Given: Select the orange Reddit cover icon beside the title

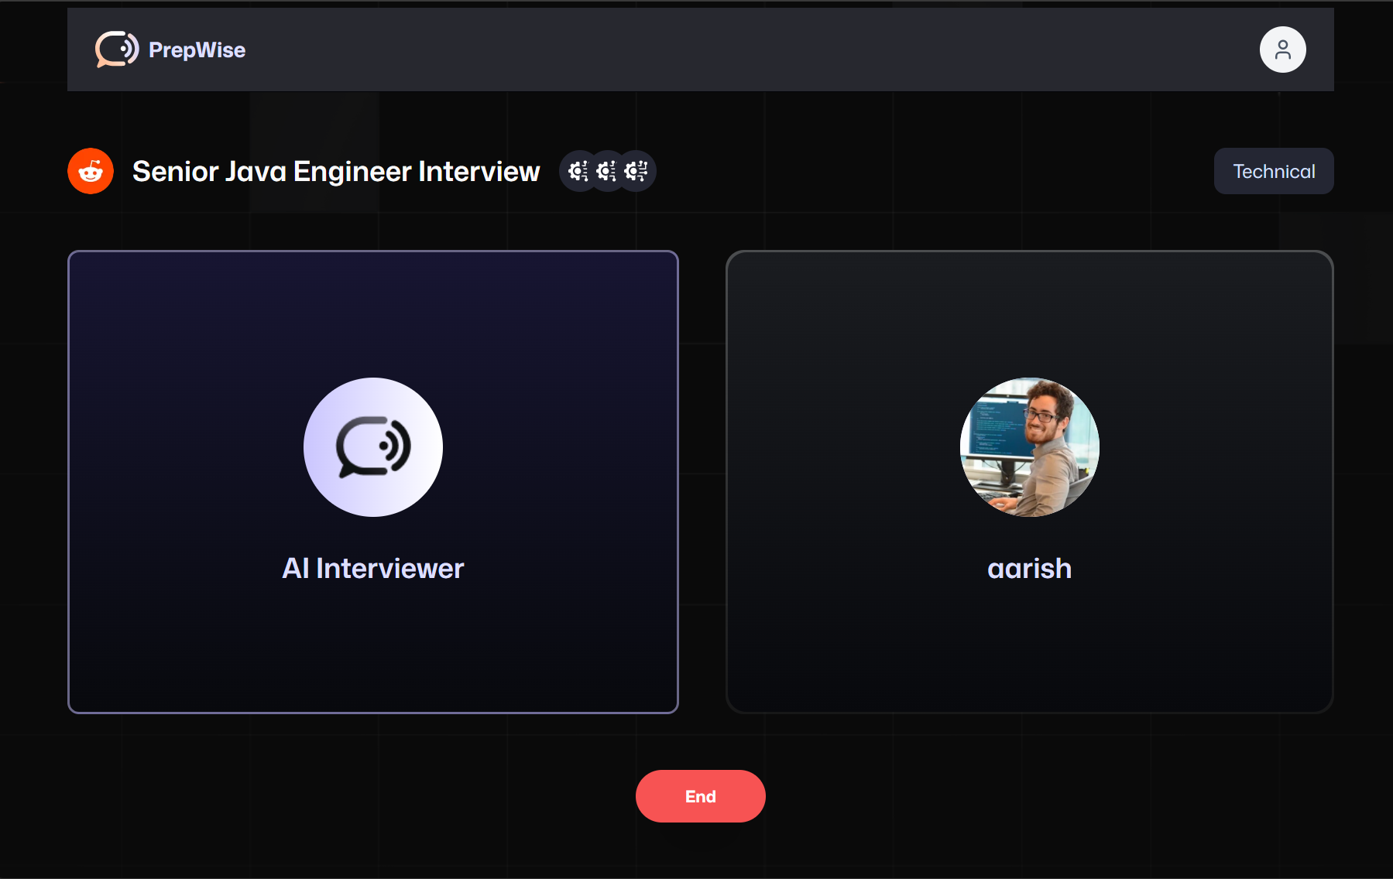Looking at the screenshot, I should click(x=90, y=171).
